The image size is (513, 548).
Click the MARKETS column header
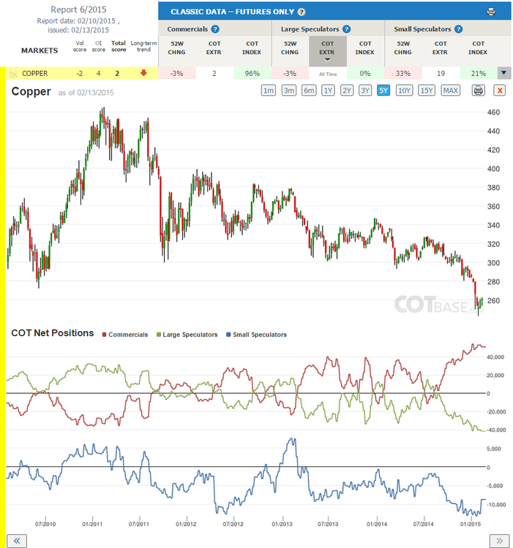tap(40, 50)
